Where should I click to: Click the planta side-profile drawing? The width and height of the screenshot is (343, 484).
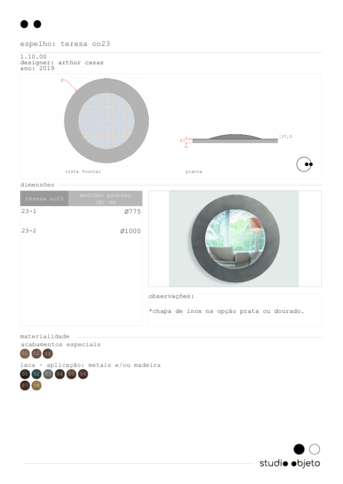point(235,139)
